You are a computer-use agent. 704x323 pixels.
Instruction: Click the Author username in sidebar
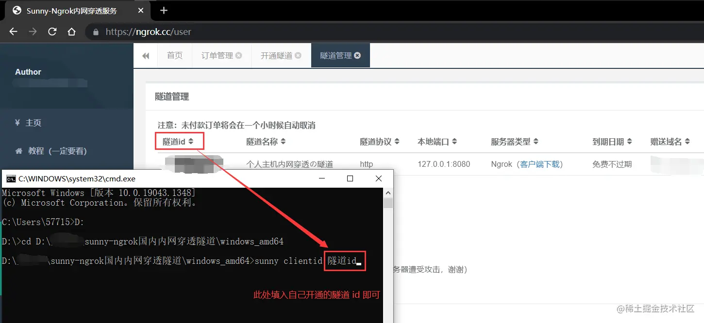[x=28, y=72]
